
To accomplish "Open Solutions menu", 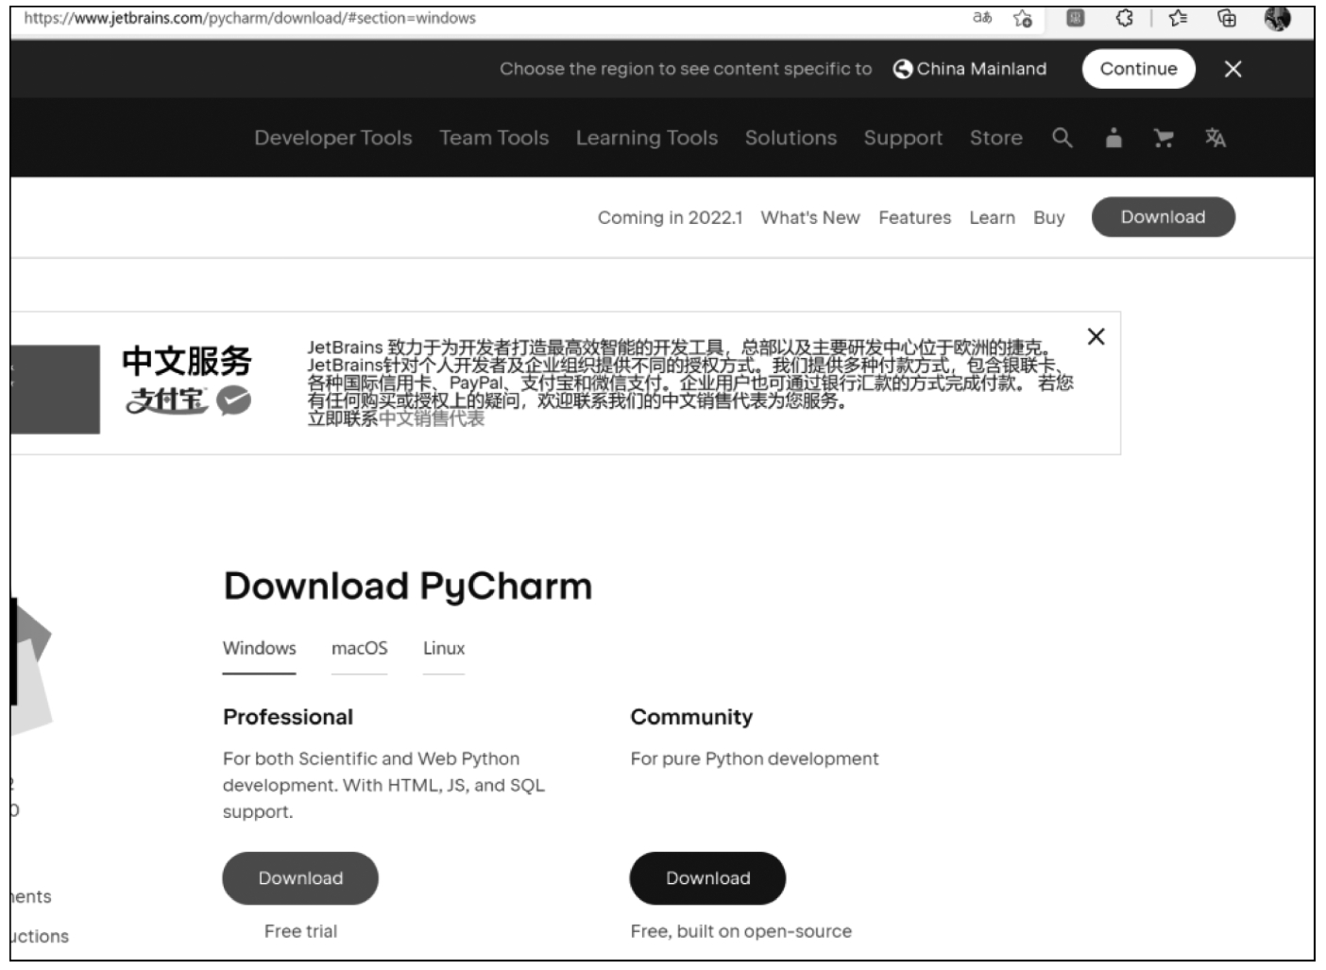I will pyautogui.click(x=790, y=138).
